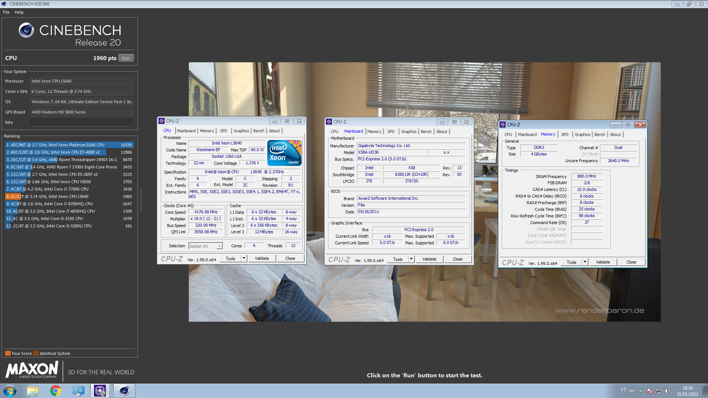Run the Cinebench CPU test

point(126,58)
